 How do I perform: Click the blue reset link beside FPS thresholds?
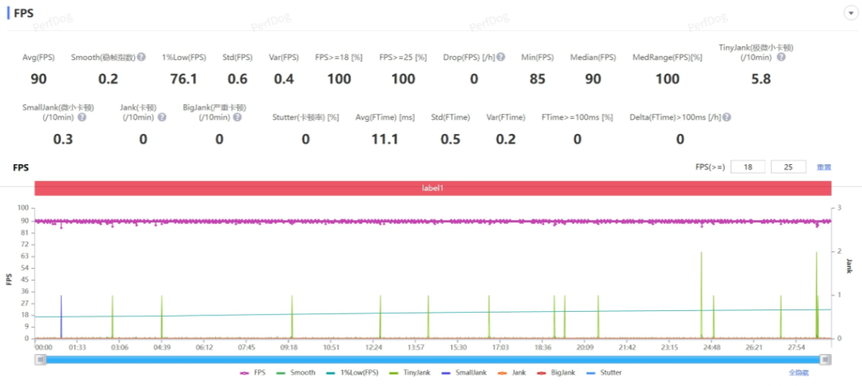(x=824, y=167)
